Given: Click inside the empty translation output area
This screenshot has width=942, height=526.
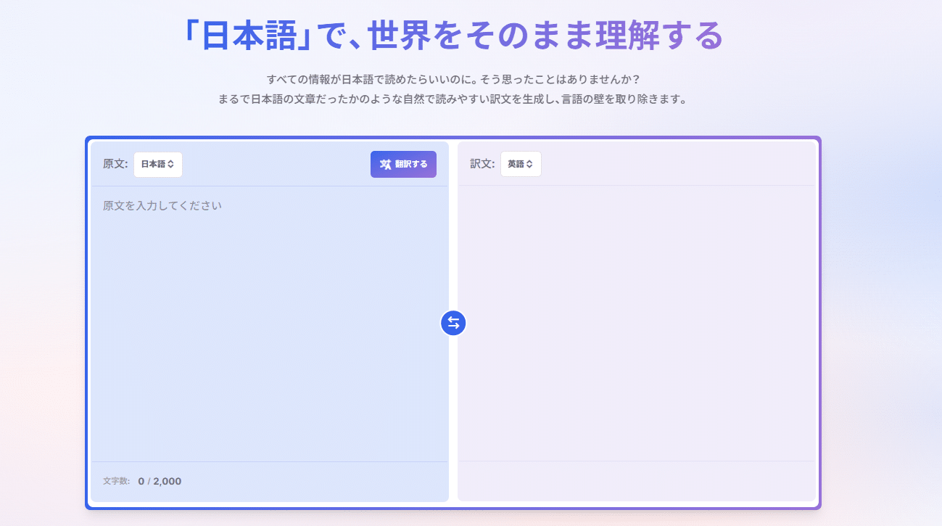Looking at the screenshot, I should (636, 319).
